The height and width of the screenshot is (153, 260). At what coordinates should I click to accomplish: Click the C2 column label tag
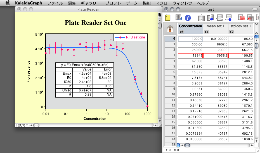(x=232, y=32)
